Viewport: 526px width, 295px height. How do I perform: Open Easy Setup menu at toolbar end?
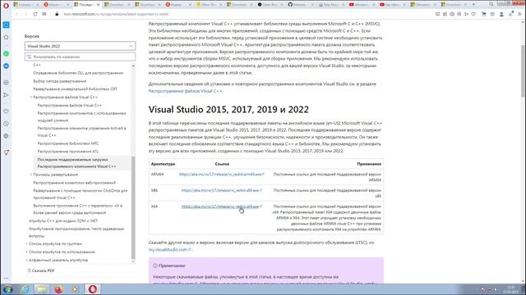(519, 14)
